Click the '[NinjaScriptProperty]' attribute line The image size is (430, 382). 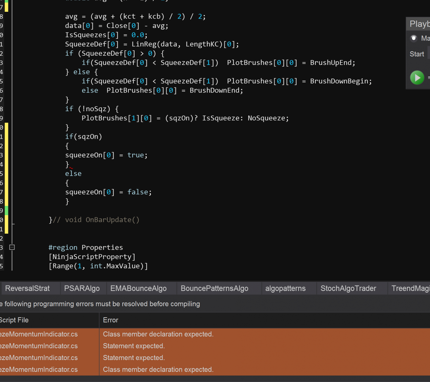(92, 257)
